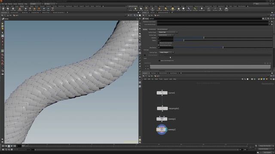
Task: Open the File menu
Action: [x=3, y=4]
